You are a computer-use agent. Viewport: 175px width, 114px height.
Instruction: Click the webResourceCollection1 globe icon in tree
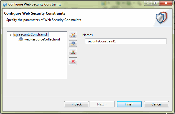click(x=21, y=39)
